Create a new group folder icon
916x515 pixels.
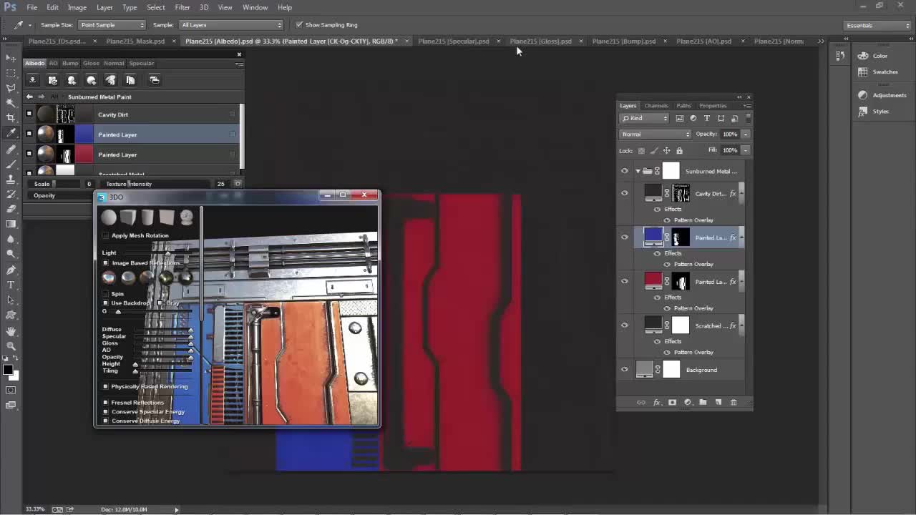703,403
